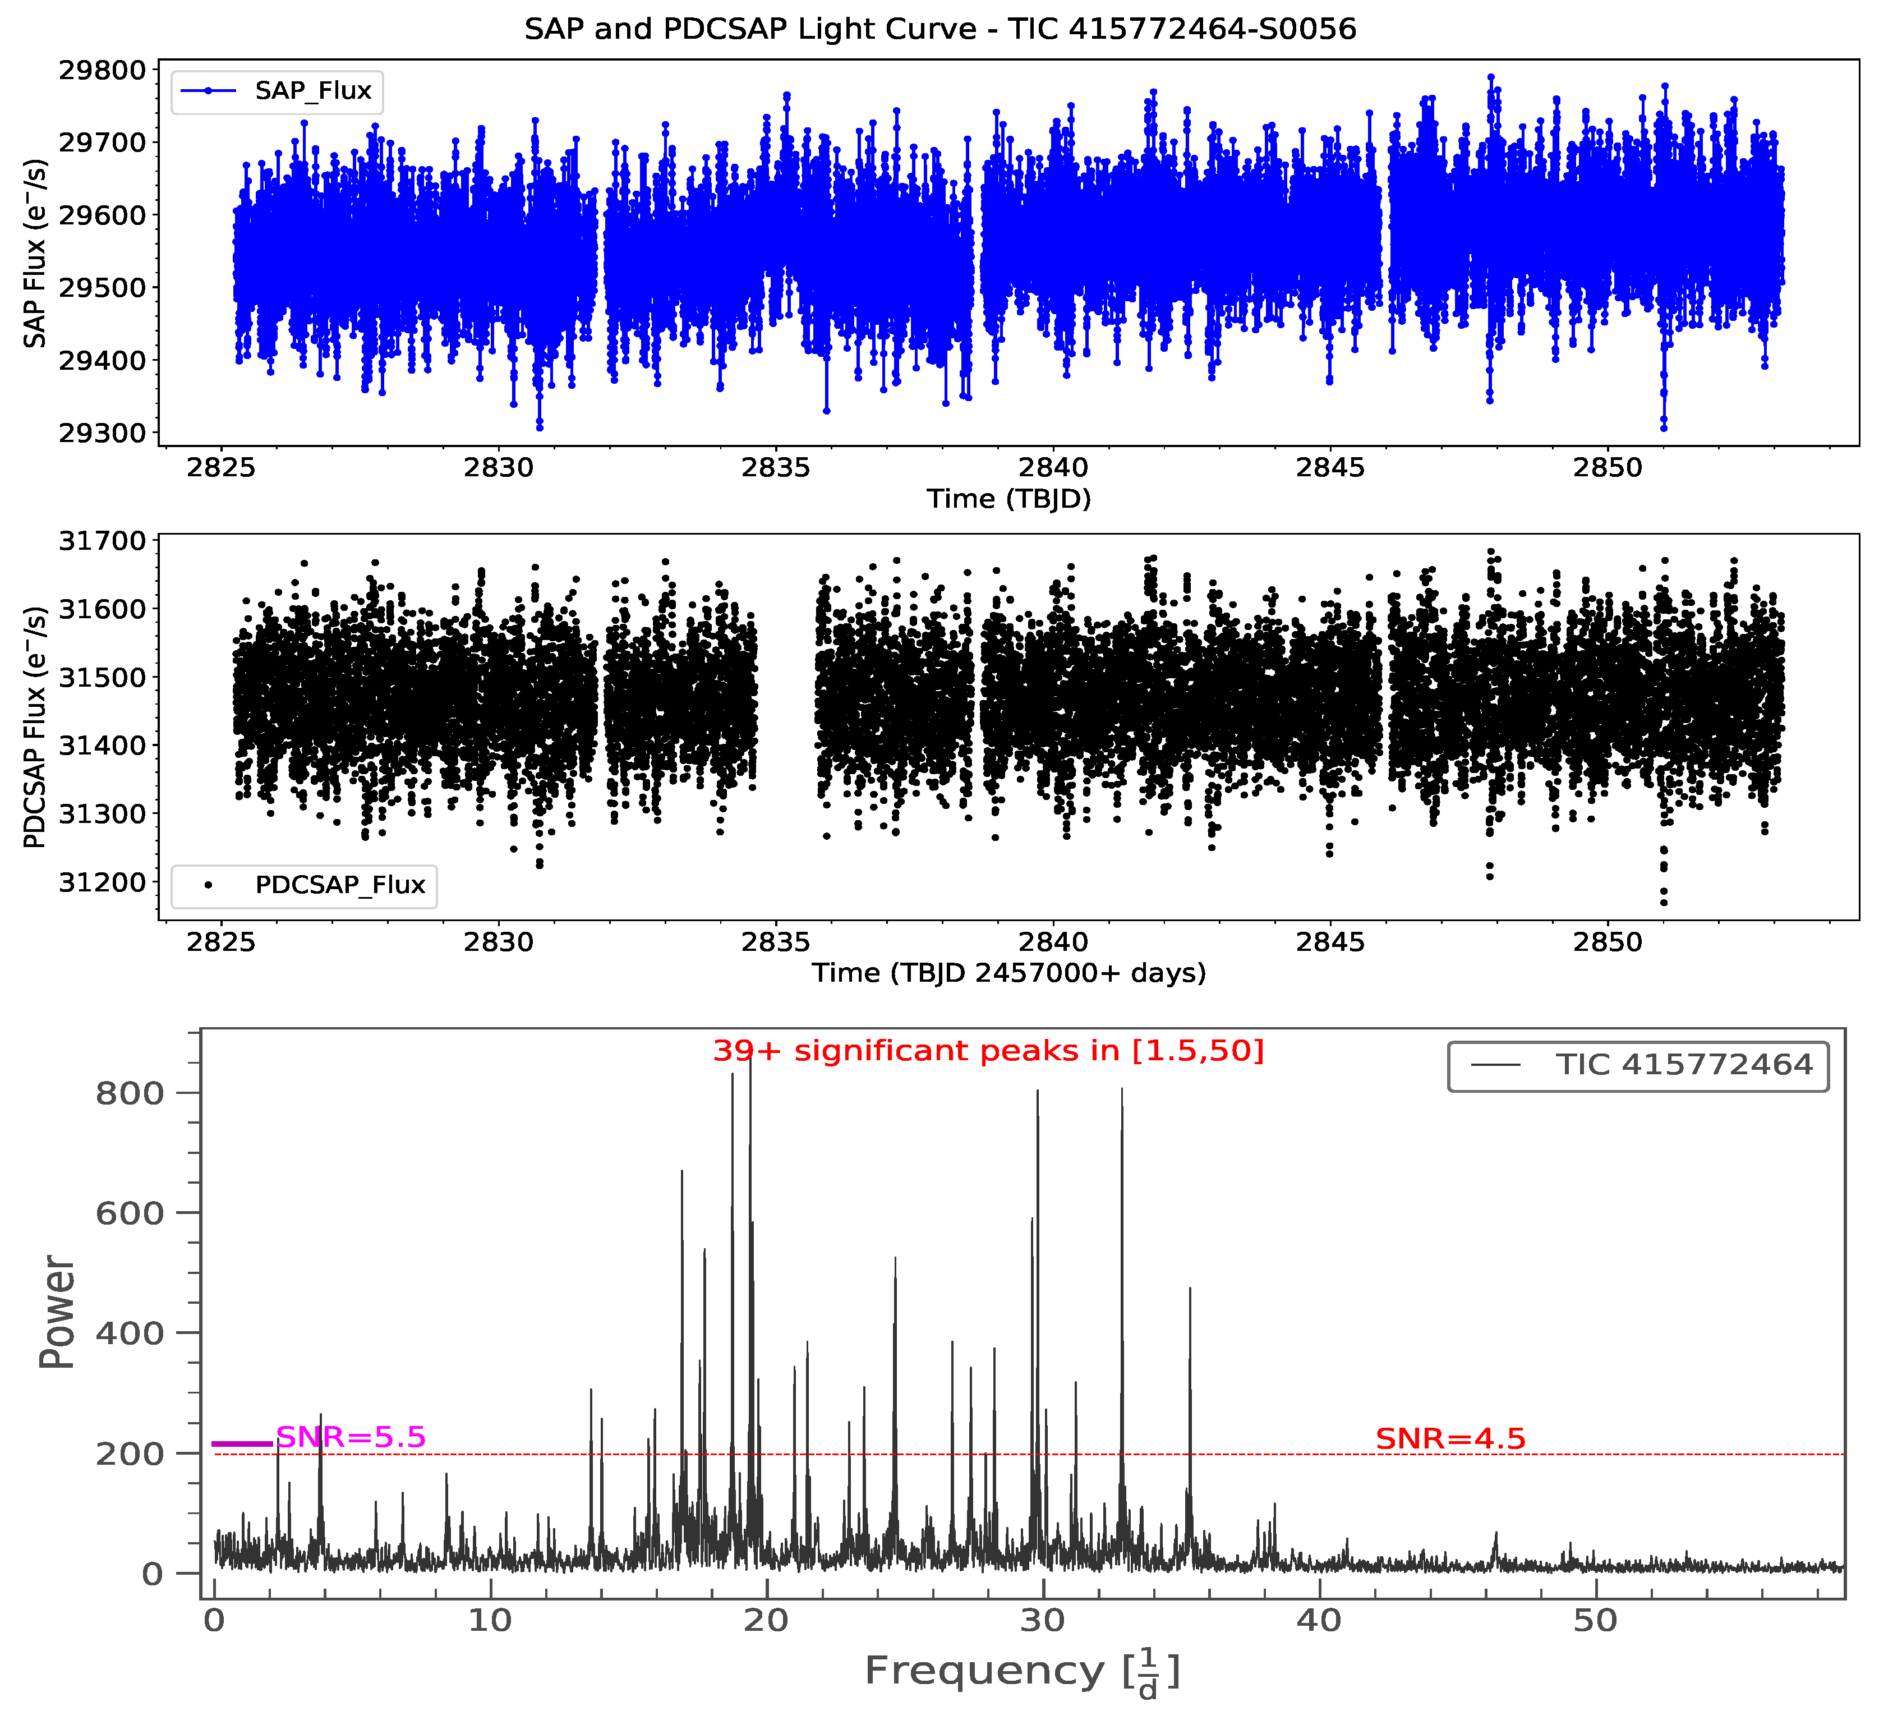The image size is (1879, 1711).
Task: Click the plot title 'SAP and PDCSAP Light Curve - TIC 415772464-S0056'
Action: [x=939, y=29]
